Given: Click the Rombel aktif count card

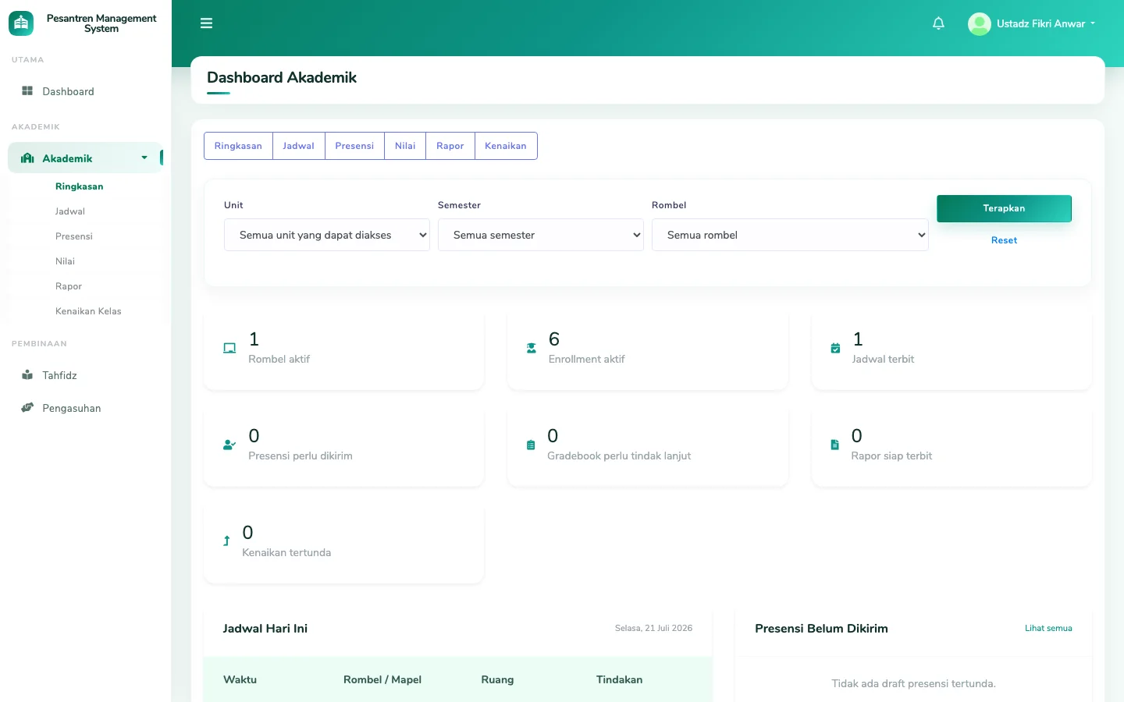Looking at the screenshot, I should point(343,350).
